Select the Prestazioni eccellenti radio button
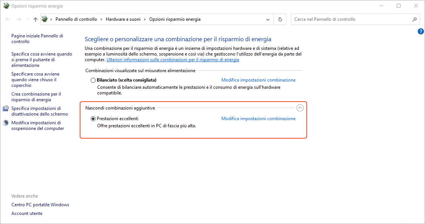The height and width of the screenshot is (224, 425). pos(93,119)
